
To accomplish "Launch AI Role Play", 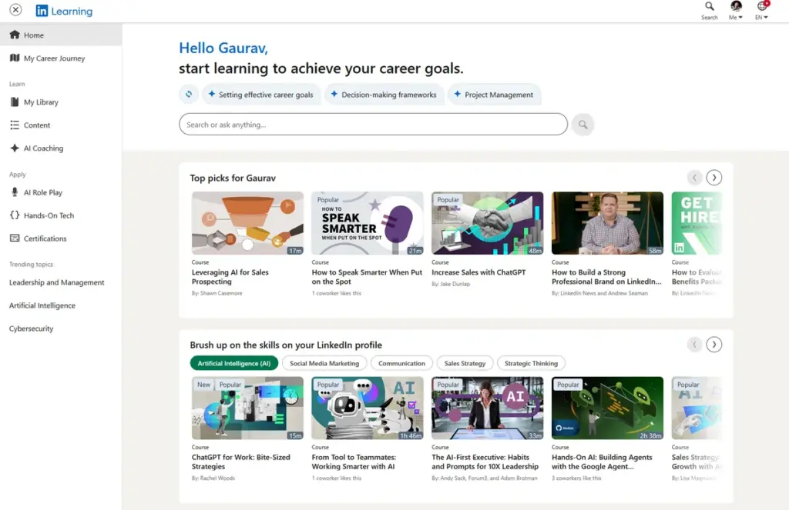I will (x=46, y=192).
